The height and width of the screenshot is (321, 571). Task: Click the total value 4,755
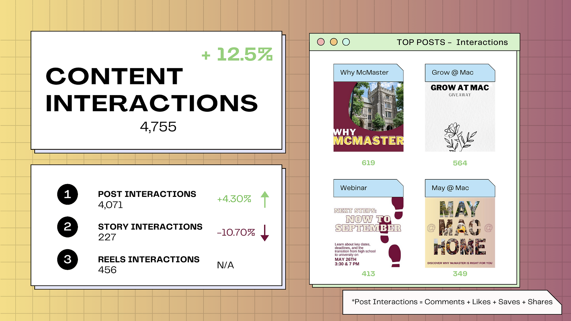pyautogui.click(x=158, y=127)
